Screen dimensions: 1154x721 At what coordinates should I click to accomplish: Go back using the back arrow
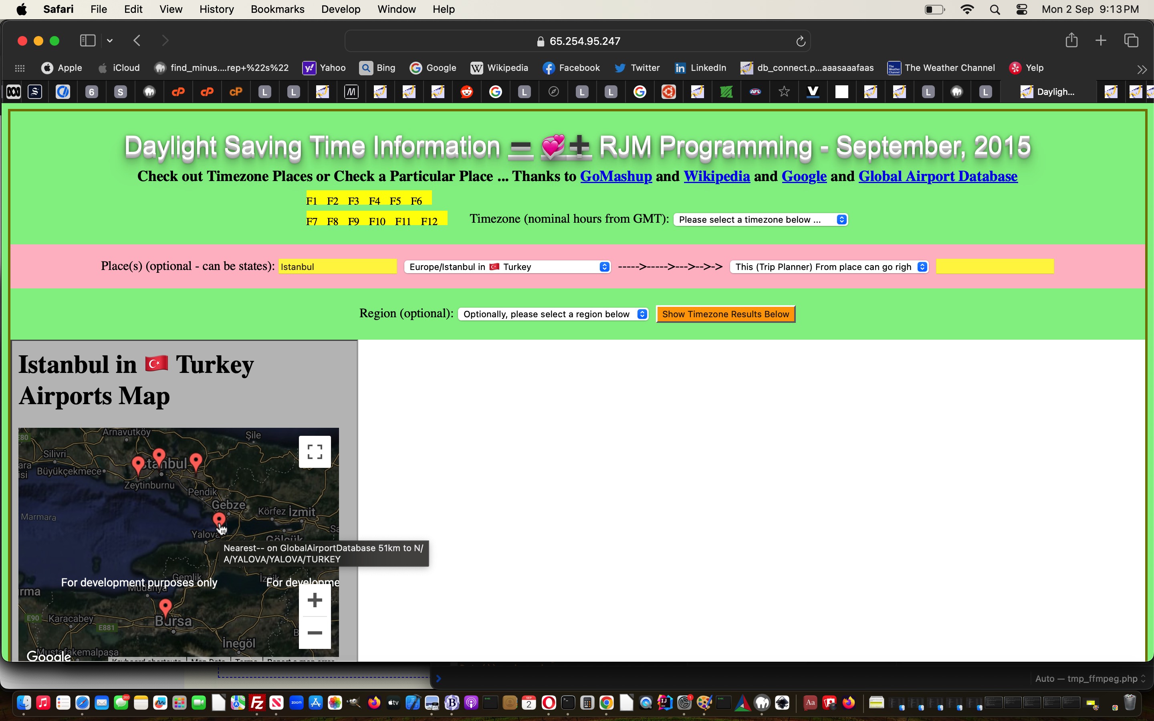pyautogui.click(x=137, y=40)
